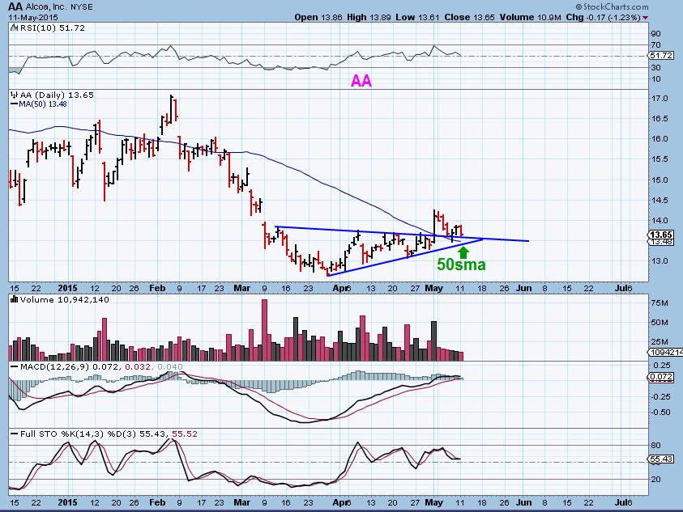Click "Jul6" on the bottom stochastic date axis
This screenshot has width=683, height=512.
coord(623,502)
